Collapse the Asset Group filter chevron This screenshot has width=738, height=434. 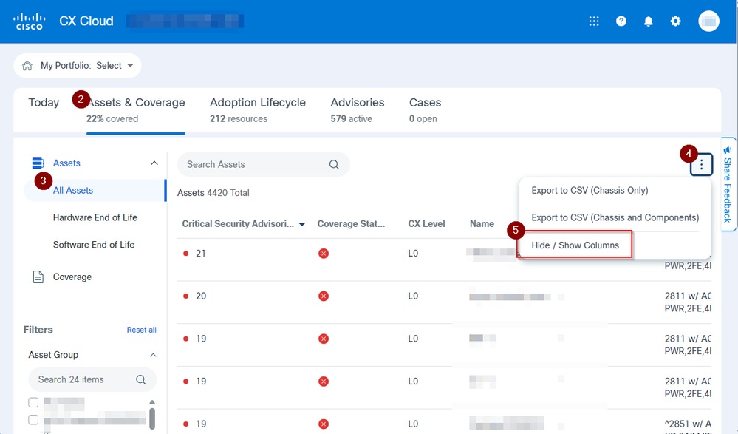(153, 355)
